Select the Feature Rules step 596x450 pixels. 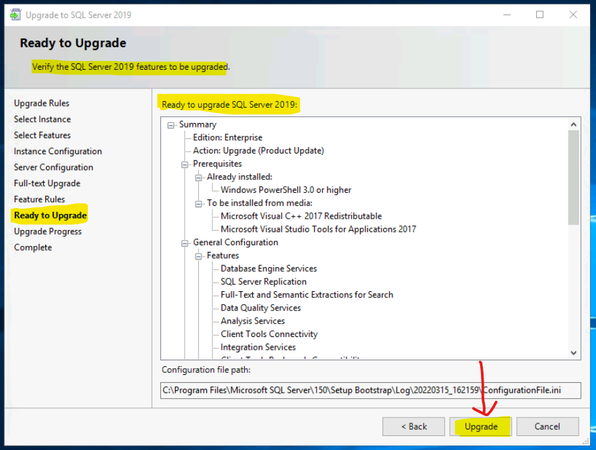click(39, 199)
